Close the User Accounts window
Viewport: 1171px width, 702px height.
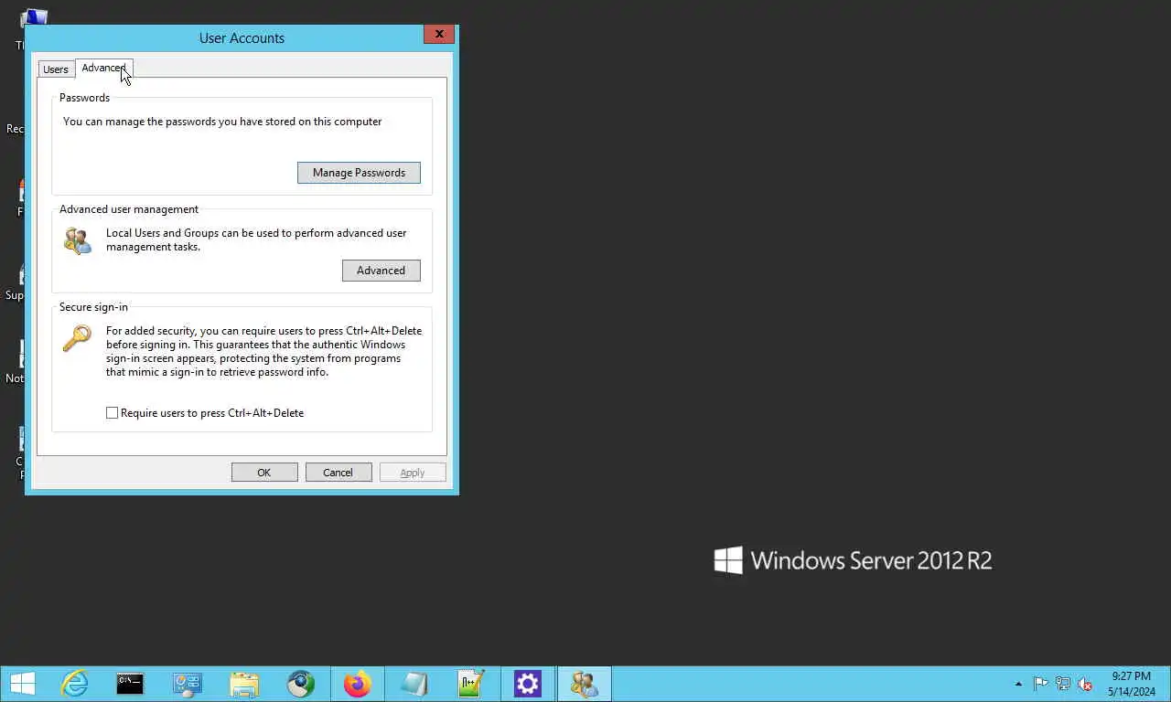point(439,34)
